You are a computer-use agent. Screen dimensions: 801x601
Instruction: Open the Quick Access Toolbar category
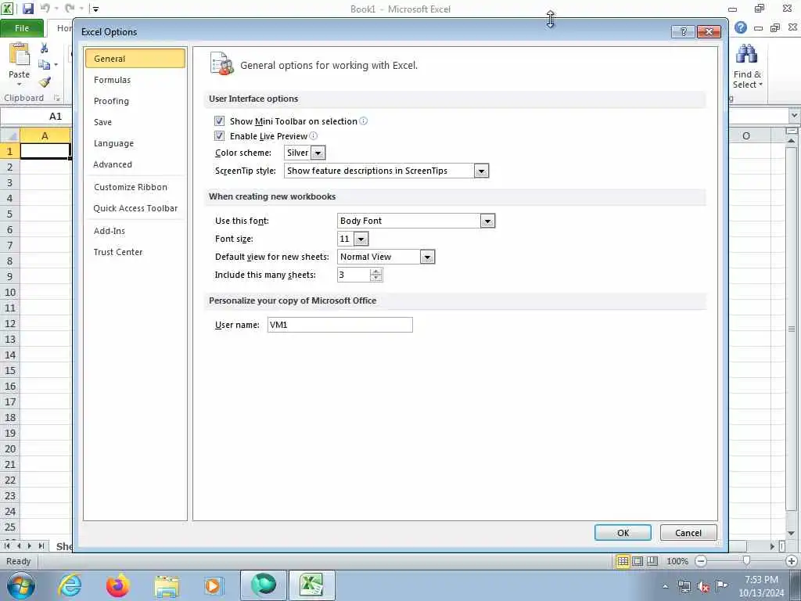(x=135, y=208)
